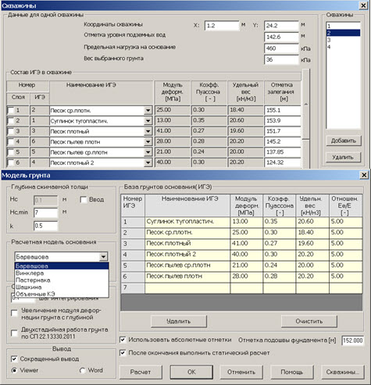Toggle Увеличение модуля деформации грунта с глубиной
Screen dimensions: 371x385
point(14,313)
